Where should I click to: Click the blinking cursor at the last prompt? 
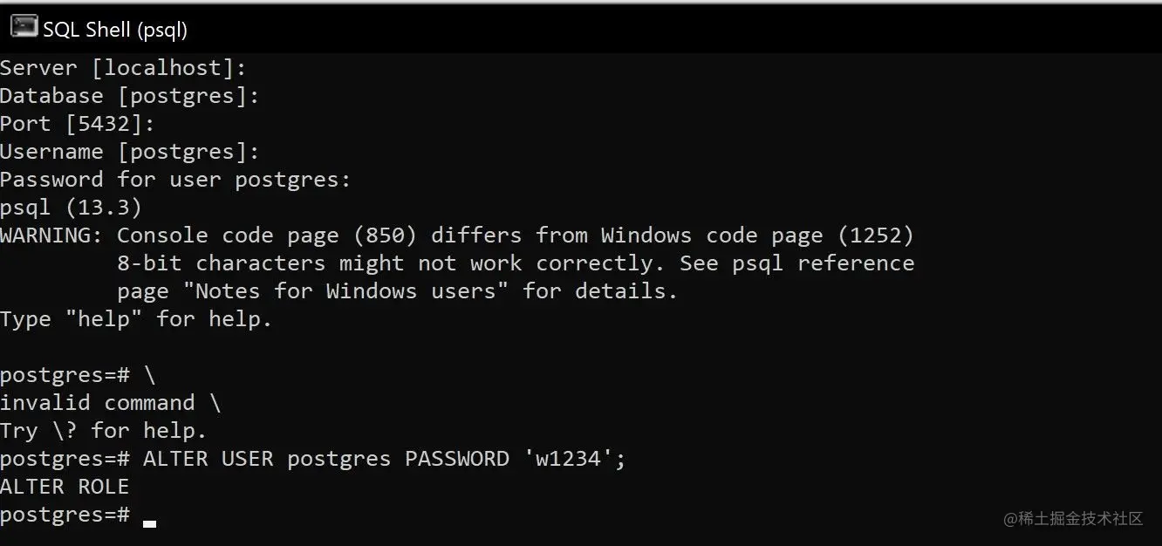pos(149,524)
